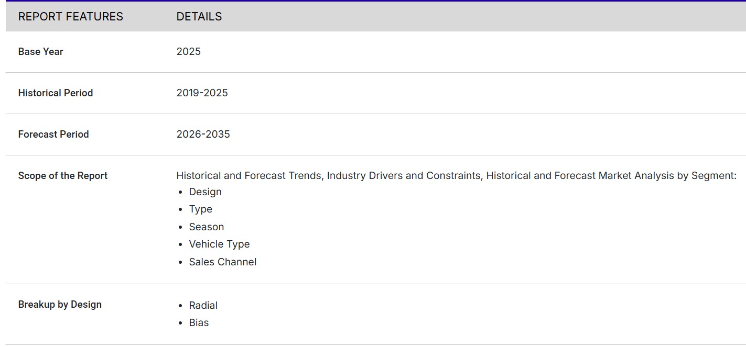Viewport: 746px width, 347px height.
Task: Click the REPORT FEATURES column header
Action: click(70, 17)
